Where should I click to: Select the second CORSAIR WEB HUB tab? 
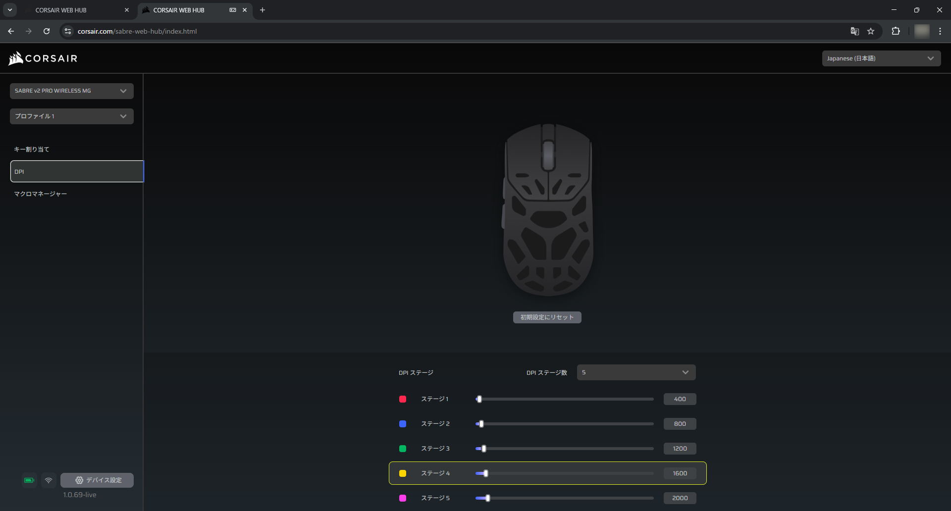point(195,10)
